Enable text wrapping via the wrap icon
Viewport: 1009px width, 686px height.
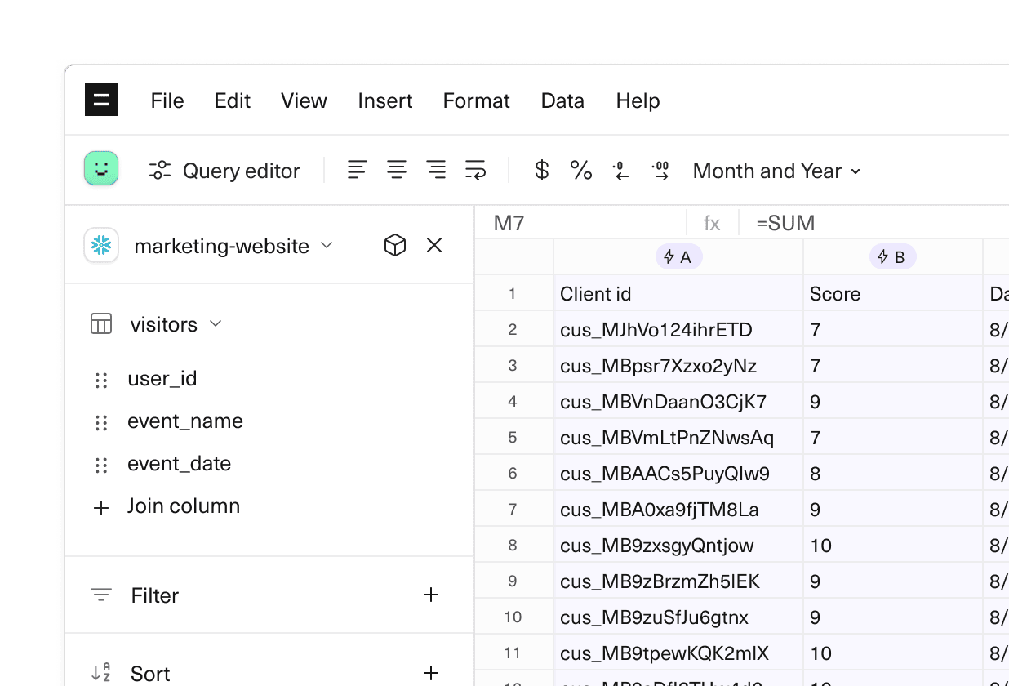click(475, 169)
